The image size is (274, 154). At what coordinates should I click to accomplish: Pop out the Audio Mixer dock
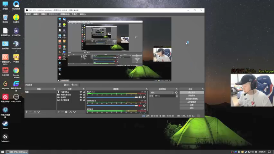[x=147, y=89]
